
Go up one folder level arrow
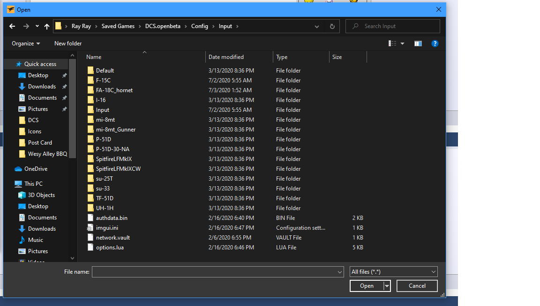(x=47, y=26)
